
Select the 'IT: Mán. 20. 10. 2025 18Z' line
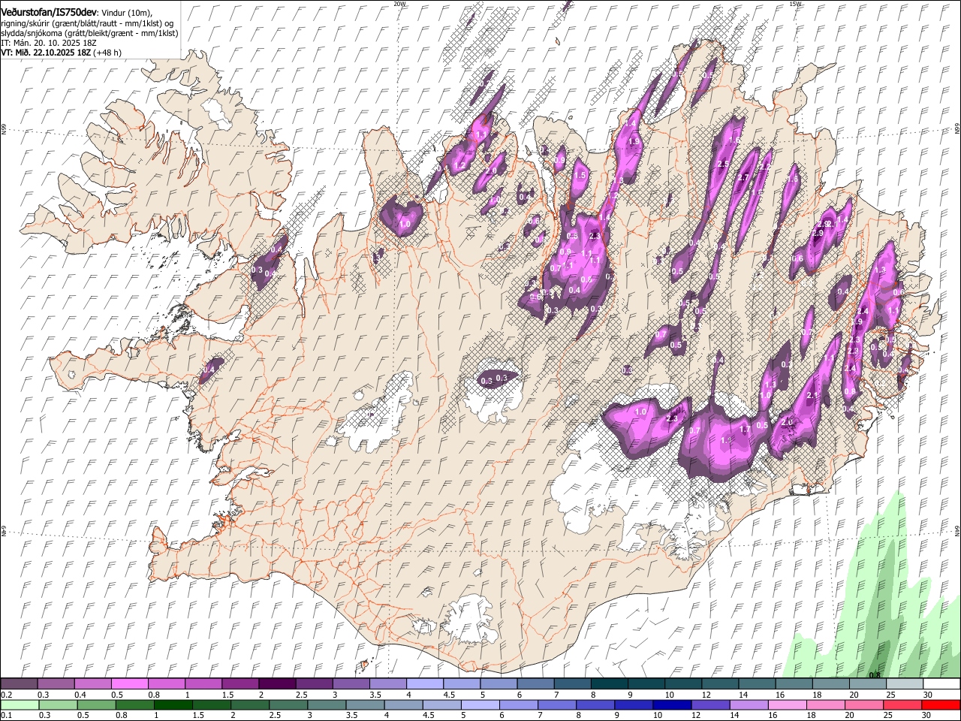point(49,43)
